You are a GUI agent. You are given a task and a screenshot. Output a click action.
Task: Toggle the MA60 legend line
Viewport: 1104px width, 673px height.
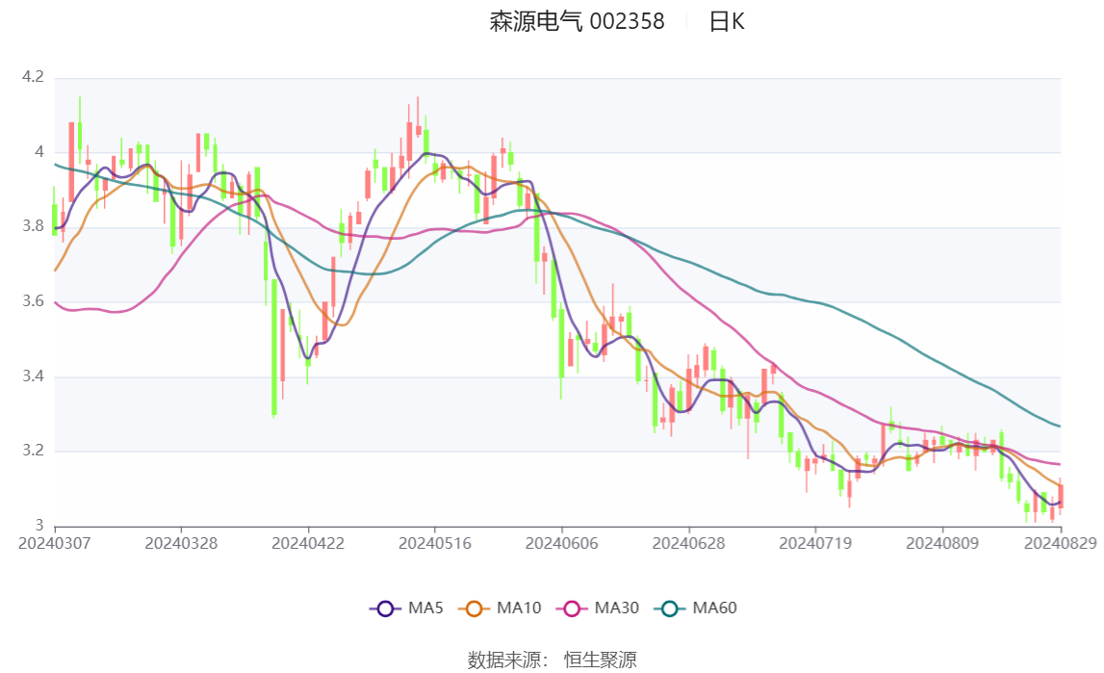click(x=696, y=608)
